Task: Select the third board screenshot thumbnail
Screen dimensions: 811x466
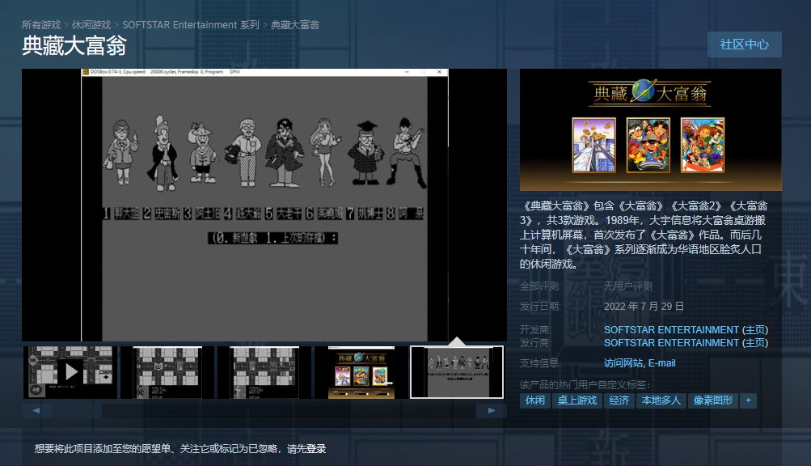Action: tap(264, 372)
